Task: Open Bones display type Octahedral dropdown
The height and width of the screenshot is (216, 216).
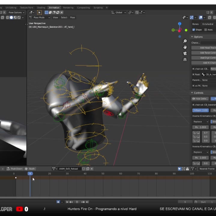Action: coord(208,24)
